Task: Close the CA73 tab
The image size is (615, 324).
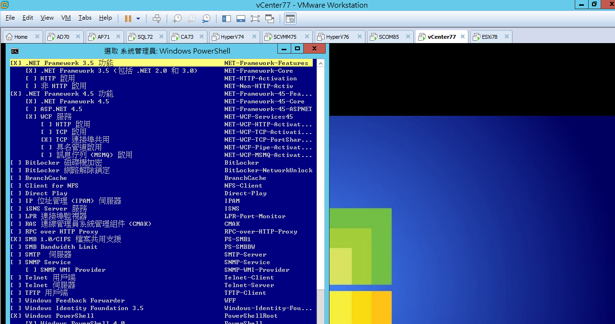Action: click(203, 37)
